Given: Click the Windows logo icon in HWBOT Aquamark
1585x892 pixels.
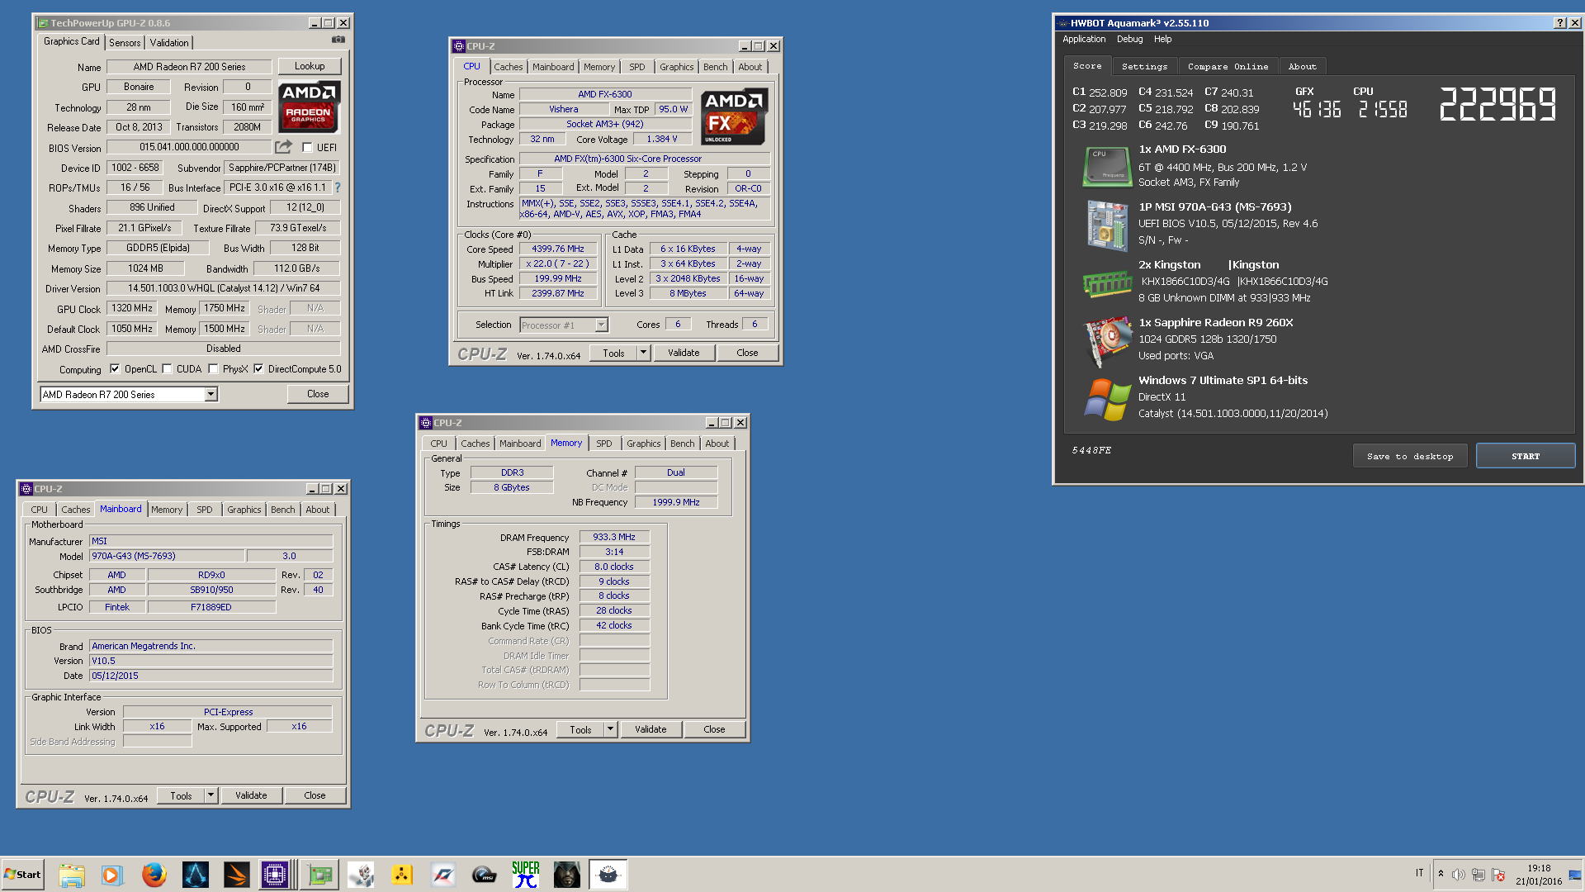Looking at the screenshot, I should point(1107,398).
